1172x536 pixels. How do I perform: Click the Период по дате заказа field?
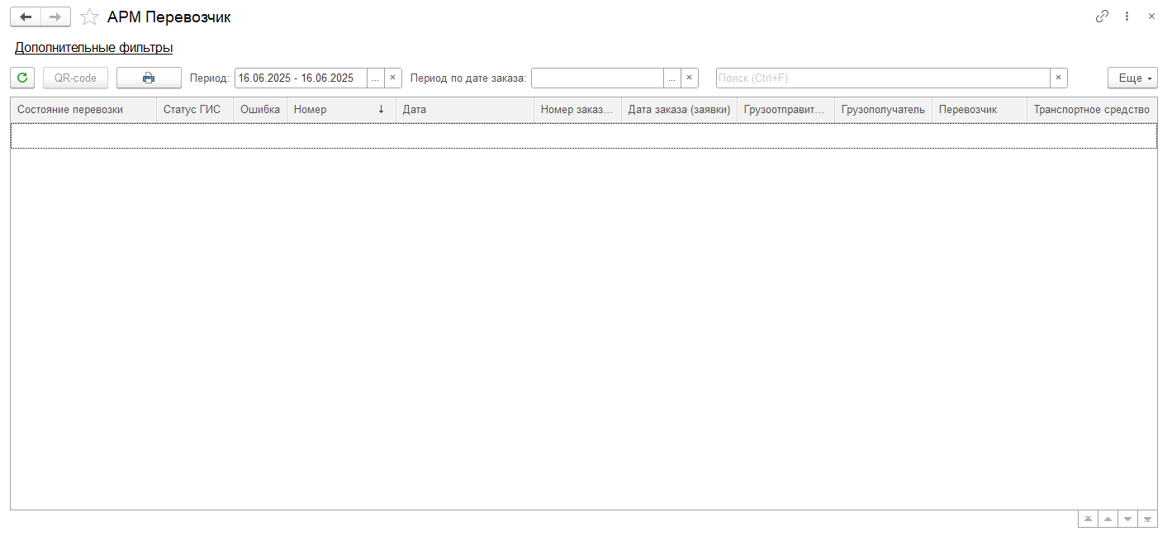click(597, 78)
